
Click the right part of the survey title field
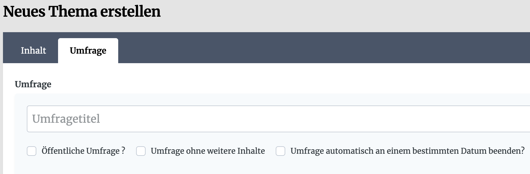(x=447, y=119)
